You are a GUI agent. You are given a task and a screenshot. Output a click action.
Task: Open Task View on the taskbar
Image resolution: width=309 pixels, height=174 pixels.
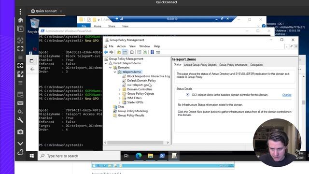[126, 156]
